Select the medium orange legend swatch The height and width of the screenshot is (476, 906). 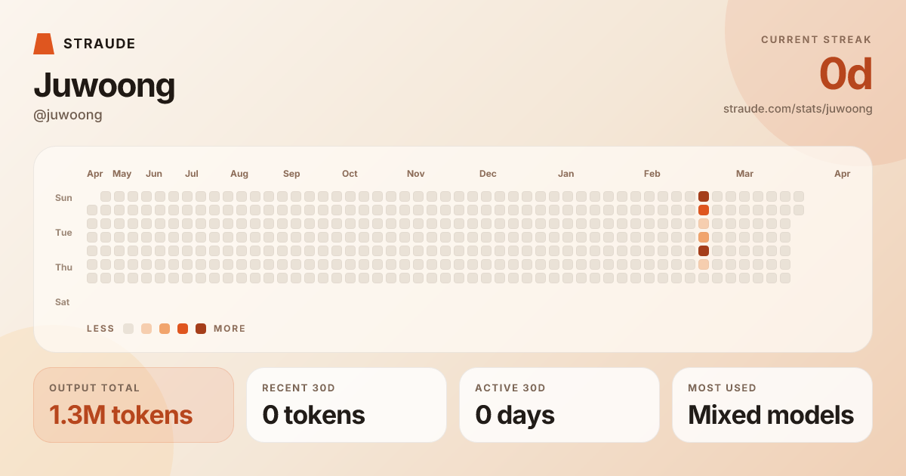[x=165, y=329]
